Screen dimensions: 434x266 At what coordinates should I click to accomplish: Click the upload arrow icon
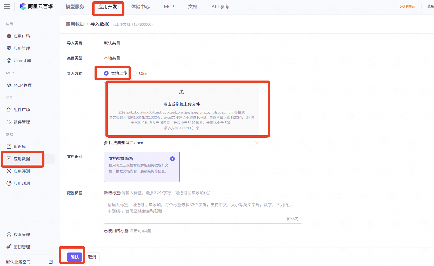(182, 92)
